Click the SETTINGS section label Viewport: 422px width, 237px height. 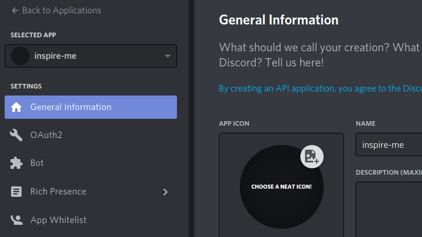[26, 86]
